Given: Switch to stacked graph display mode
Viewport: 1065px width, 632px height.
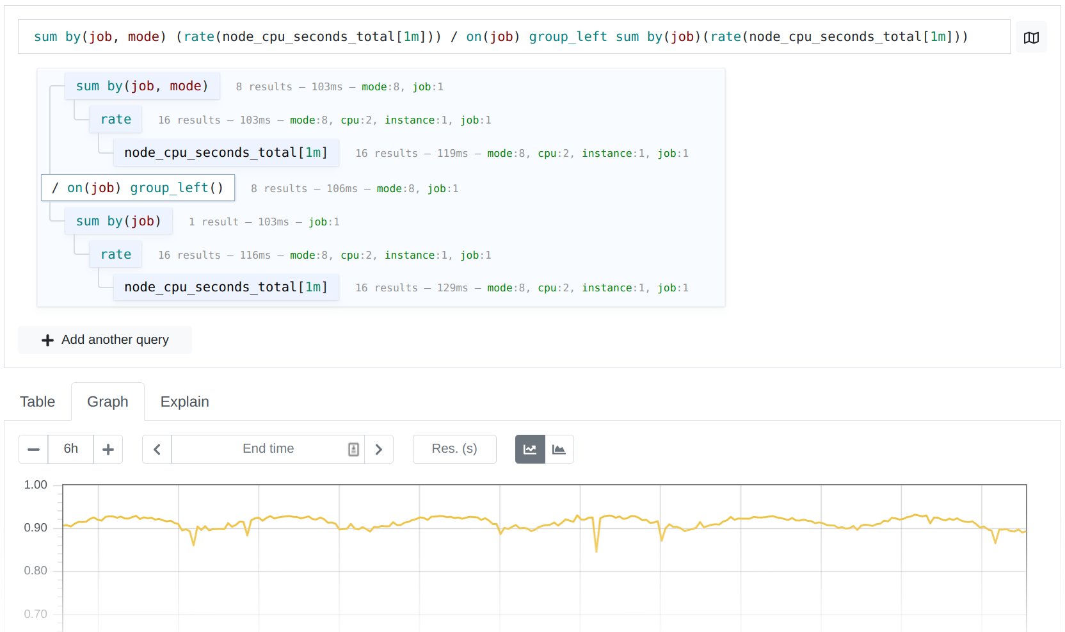Looking at the screenshot, I should pyautogui.click(x=559, y=449).
